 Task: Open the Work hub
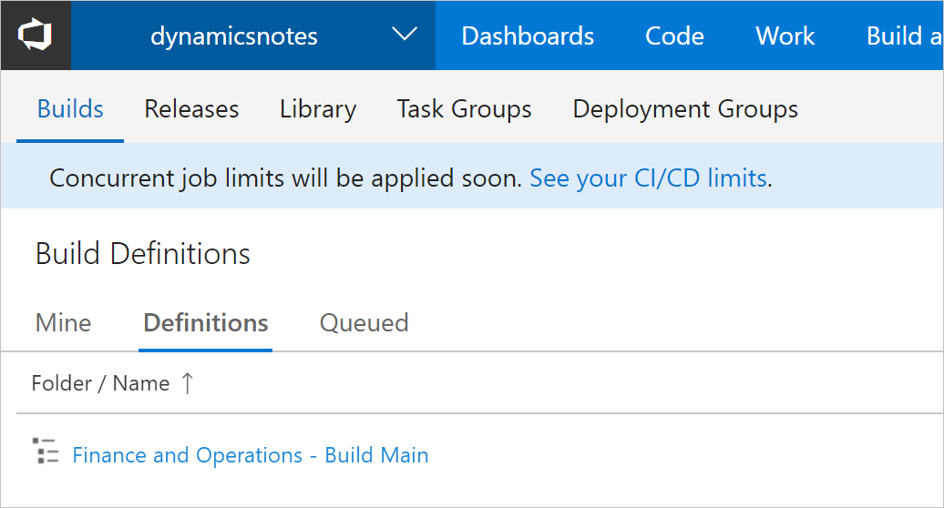coord(785,36)
